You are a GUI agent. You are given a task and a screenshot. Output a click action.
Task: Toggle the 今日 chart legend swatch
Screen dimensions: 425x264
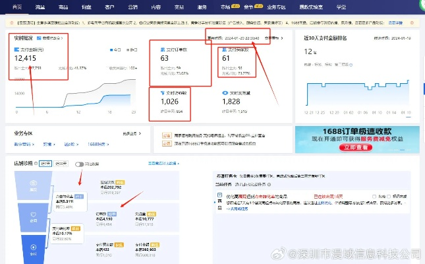pos(111,49)
